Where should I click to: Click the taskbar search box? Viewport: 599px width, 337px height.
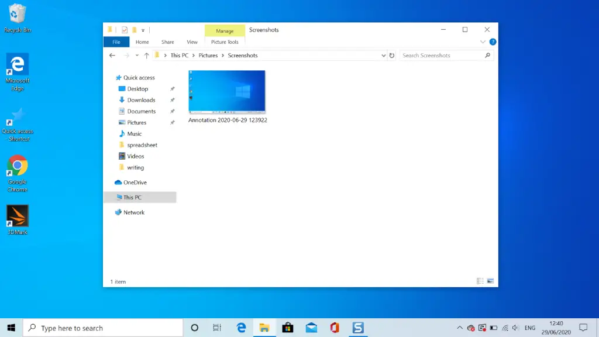103,328
